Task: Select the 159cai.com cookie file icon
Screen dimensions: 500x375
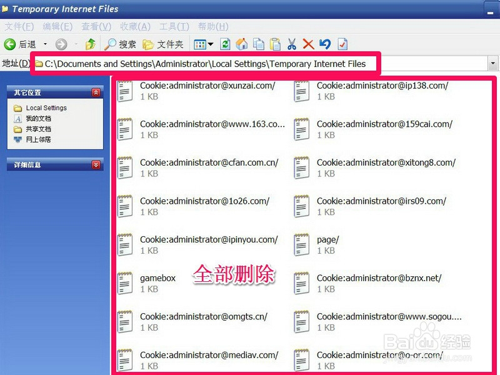Action: point(301,129)
